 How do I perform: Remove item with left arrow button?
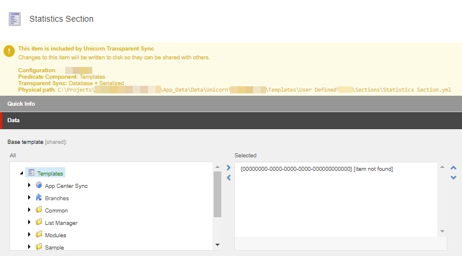(228, 177)
